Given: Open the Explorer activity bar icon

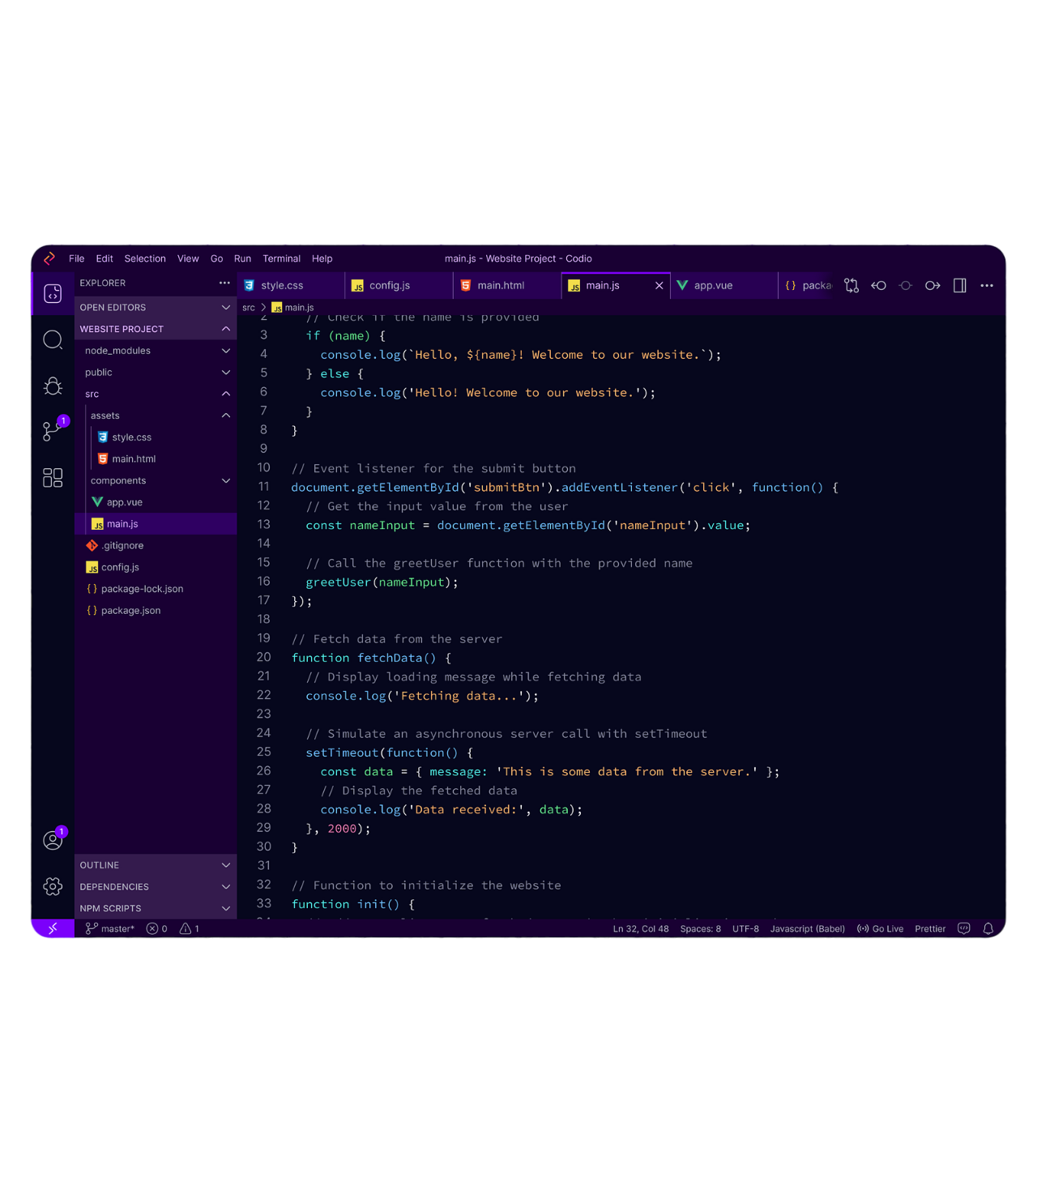Looking at the screenshot, I should coord(53,294).
